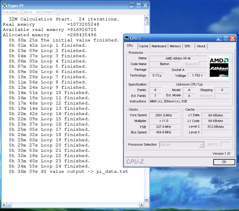This screenshot has height=211, width=239.
Task: Click the Stepping value field showing 0
Action: (x=222, y=90)
